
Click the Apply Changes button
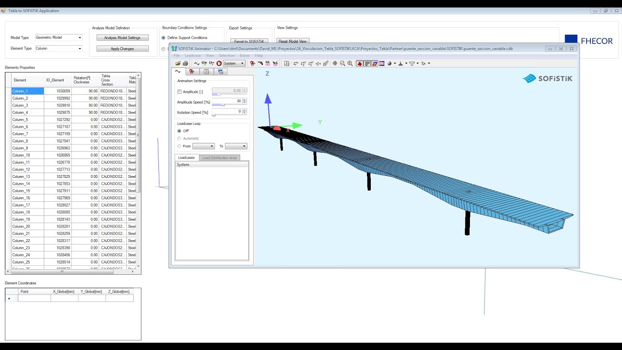pyautogui.click(x=122, y=49)
